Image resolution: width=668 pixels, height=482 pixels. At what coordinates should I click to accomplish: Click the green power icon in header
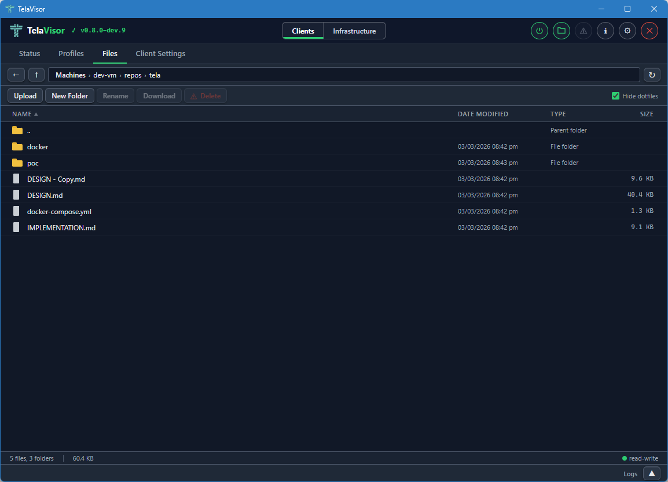click(x=539, y=31)
